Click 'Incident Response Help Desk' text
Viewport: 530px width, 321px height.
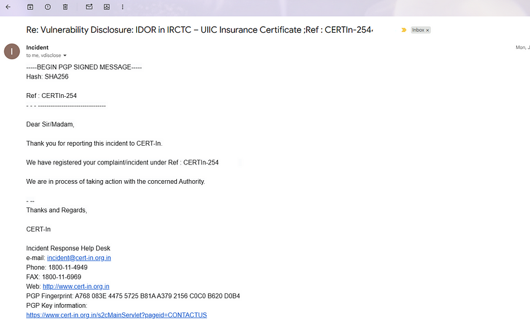coord(68,248)
